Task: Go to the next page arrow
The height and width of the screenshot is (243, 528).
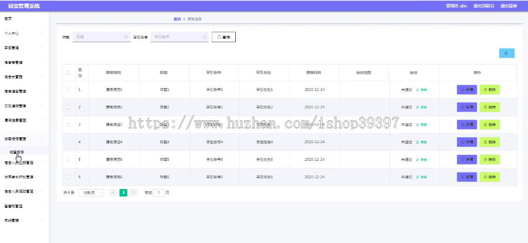Action: pos(134,193)
